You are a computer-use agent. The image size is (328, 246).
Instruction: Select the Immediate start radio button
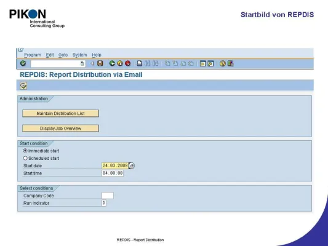[x=25, y=151]
